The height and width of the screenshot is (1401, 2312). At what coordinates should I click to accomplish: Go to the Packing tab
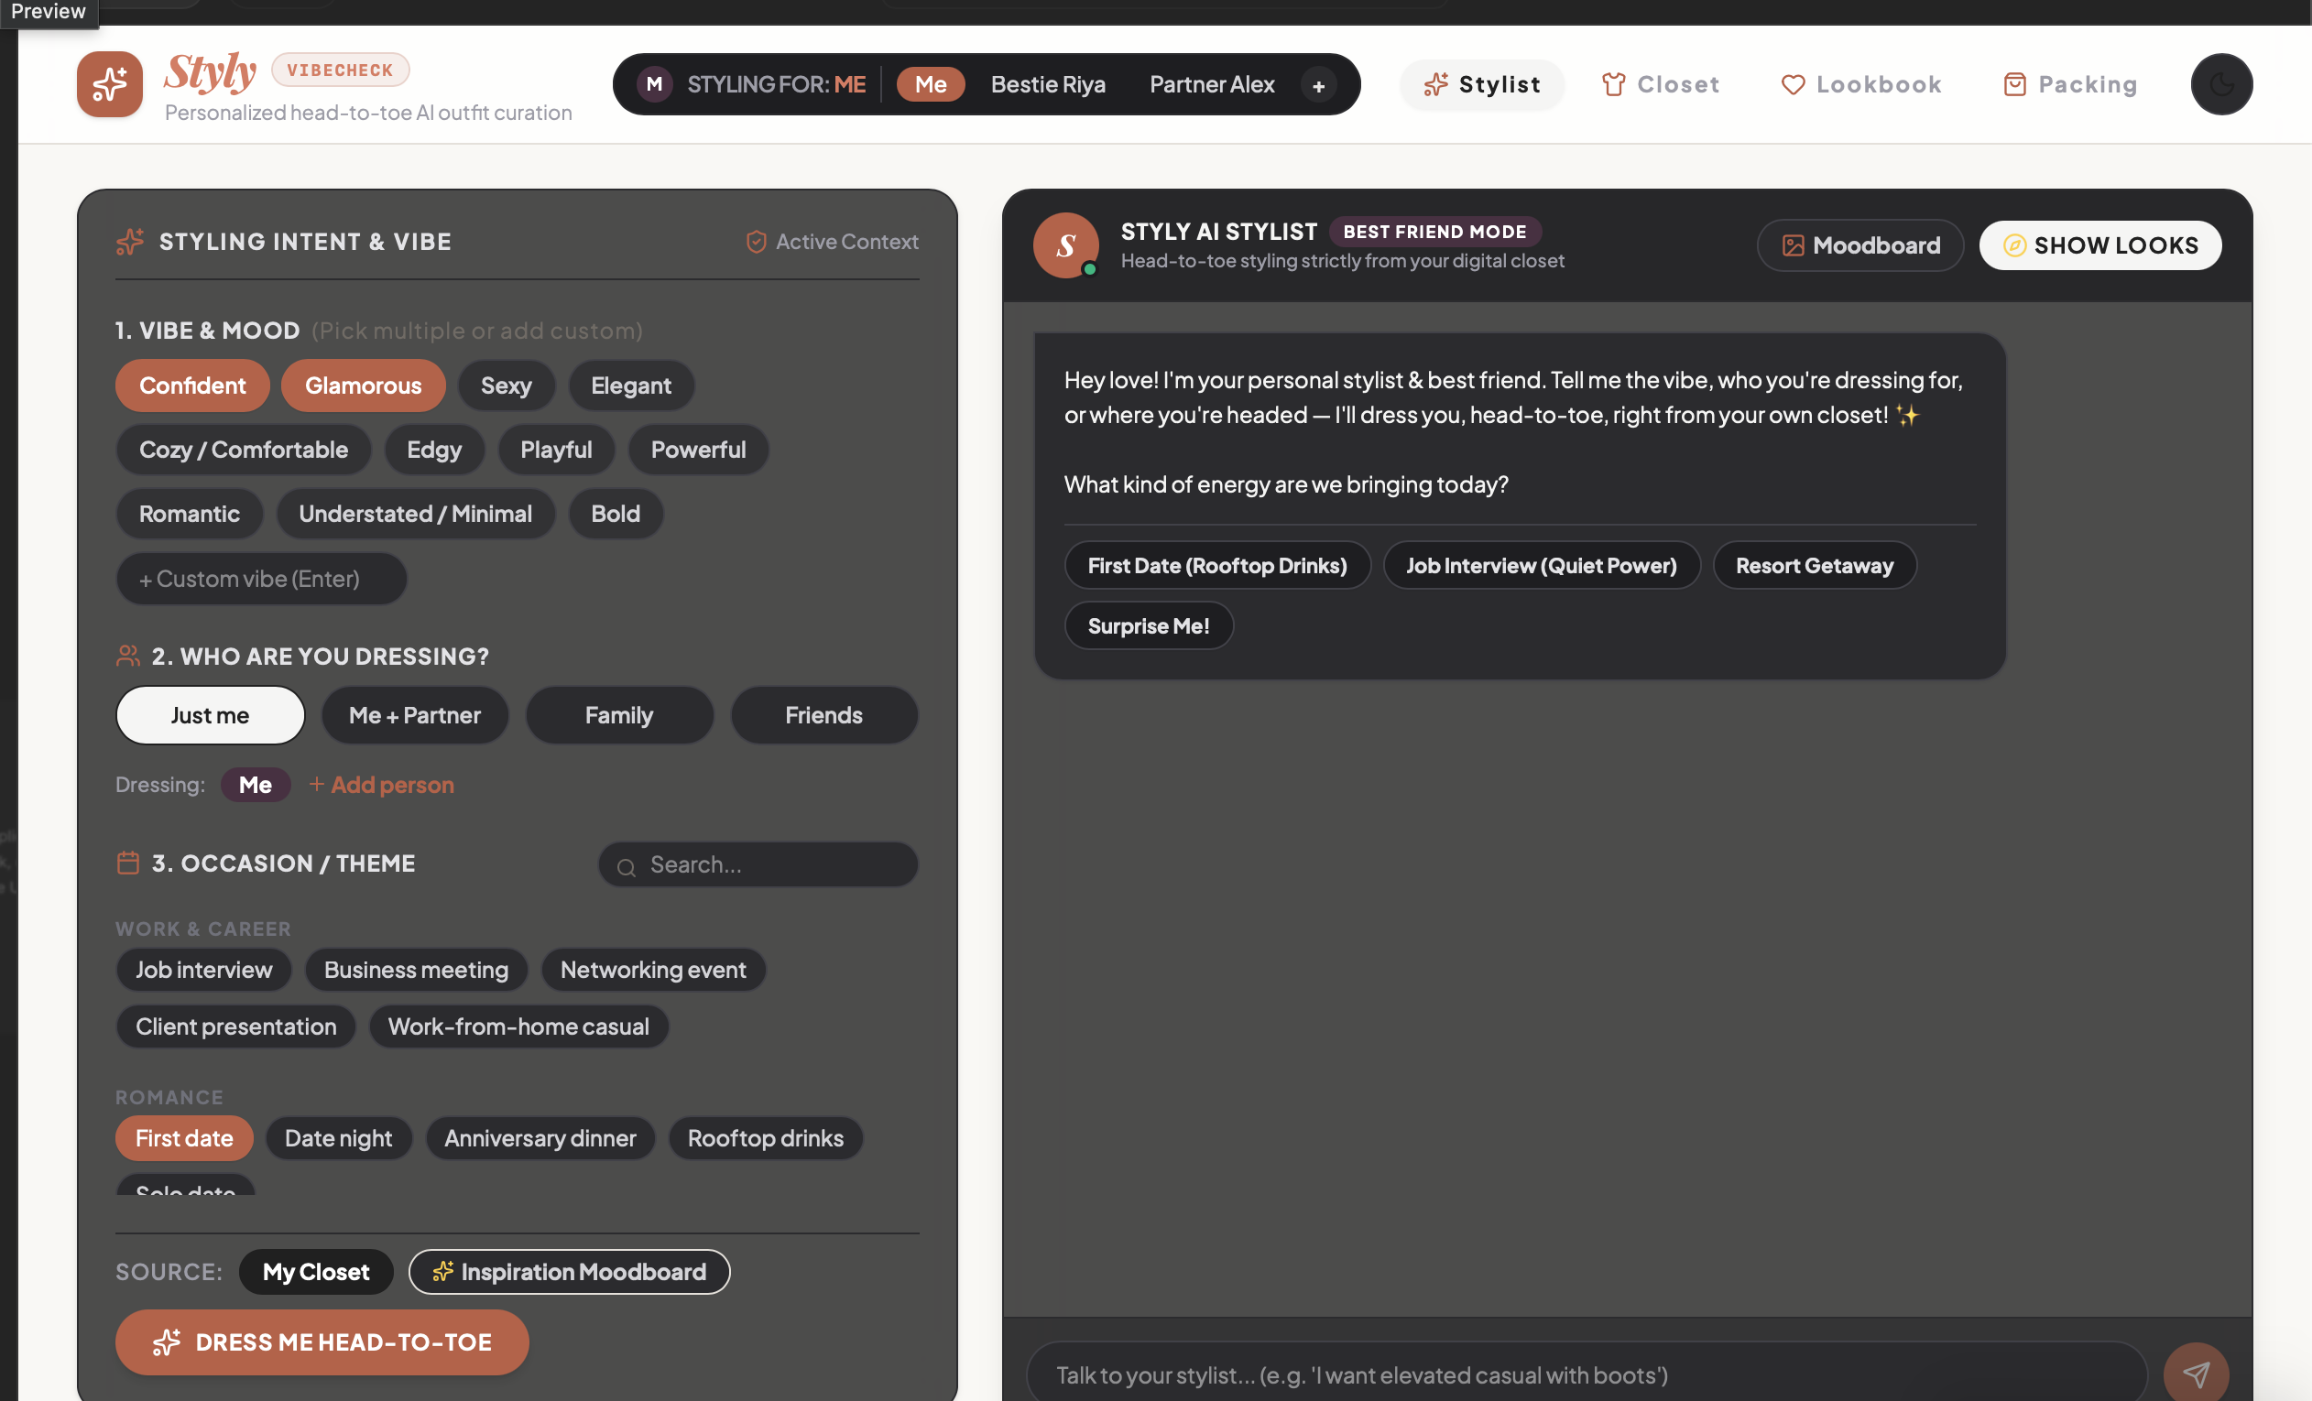coord(2070,84)
